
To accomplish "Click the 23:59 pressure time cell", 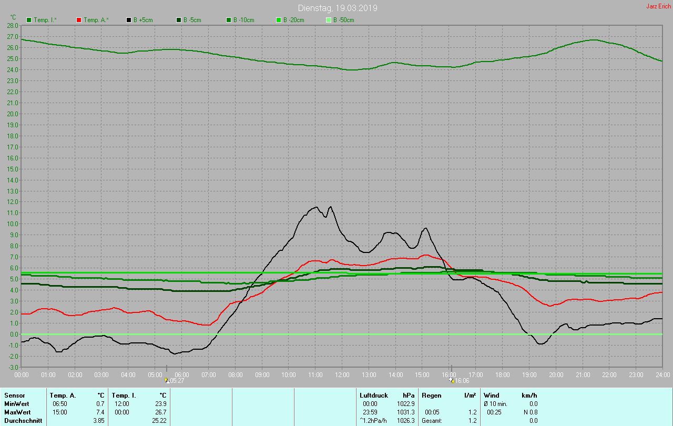I will [370, 412].
